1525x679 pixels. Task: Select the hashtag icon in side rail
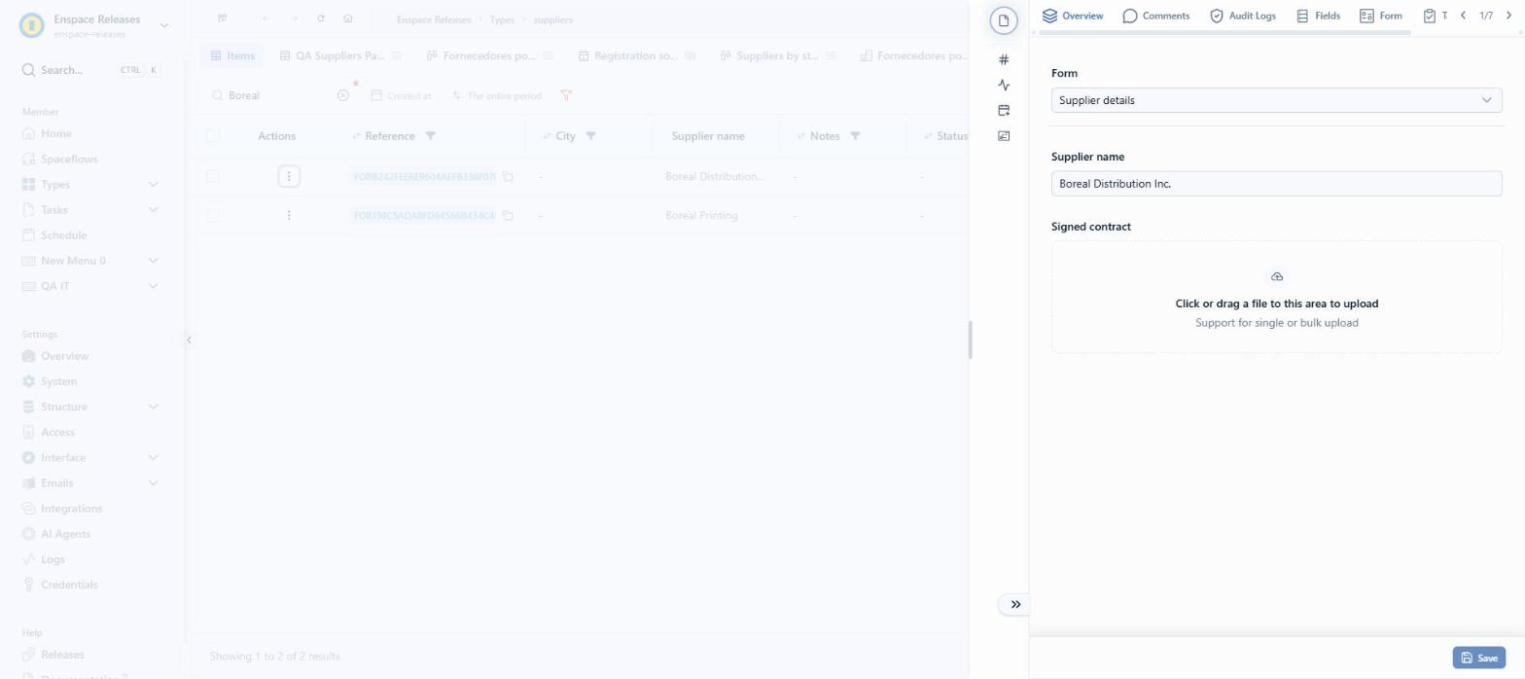click(1004, 59)
